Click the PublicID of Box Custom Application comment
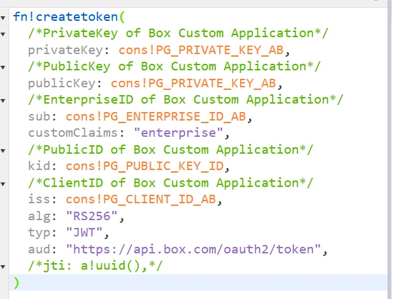Image resolution: width=394 pixels, height=299 pixels. (171, 150)
